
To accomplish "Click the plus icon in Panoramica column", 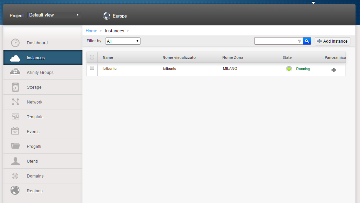I will coord(334,70).
